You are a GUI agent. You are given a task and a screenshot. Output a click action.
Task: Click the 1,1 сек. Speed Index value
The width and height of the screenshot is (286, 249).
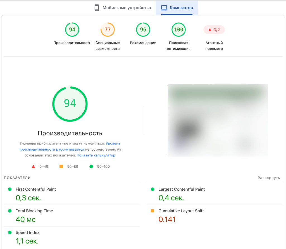[x=27, y=241]
